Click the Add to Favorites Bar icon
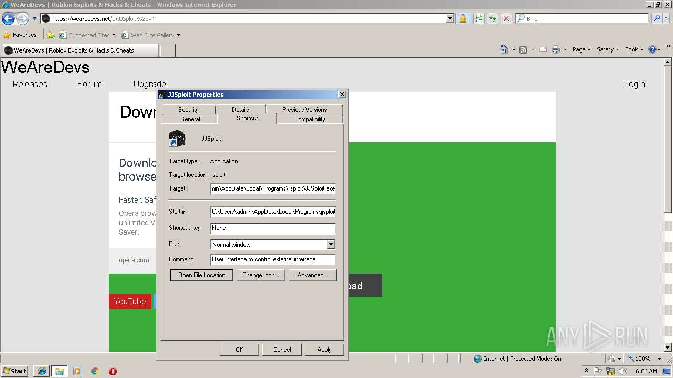Image resolution: width=673 pixels, height=378 pixels. 50,35
